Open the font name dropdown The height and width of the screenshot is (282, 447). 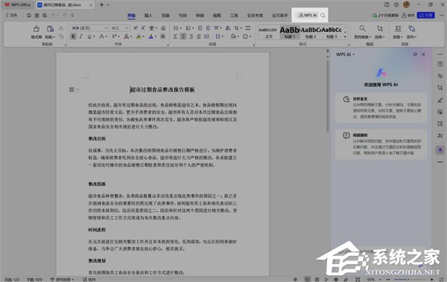pos(106,28)
